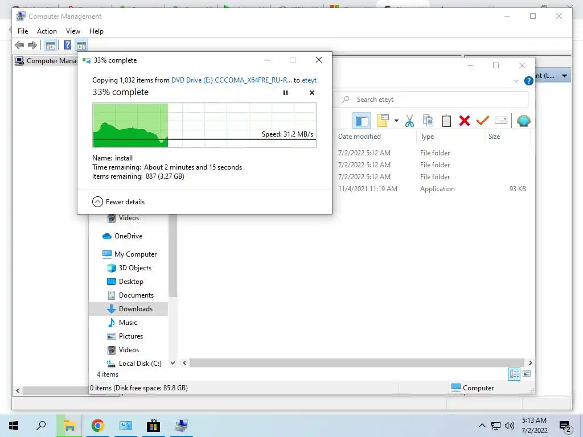
Task: Select the Application row dated 11/4/2021
Action: tap(432, 189)
